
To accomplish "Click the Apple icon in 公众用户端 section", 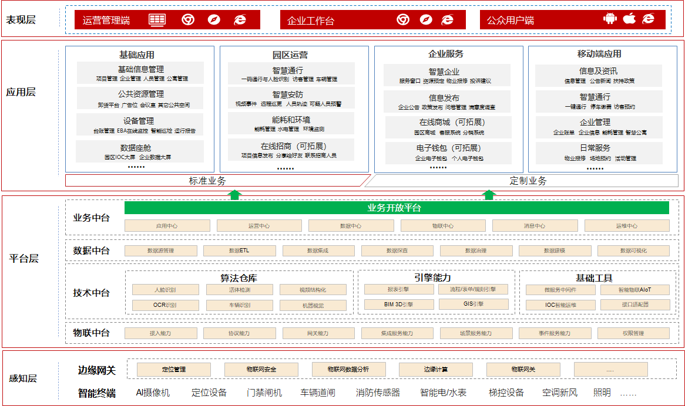I will click(629, 18).
